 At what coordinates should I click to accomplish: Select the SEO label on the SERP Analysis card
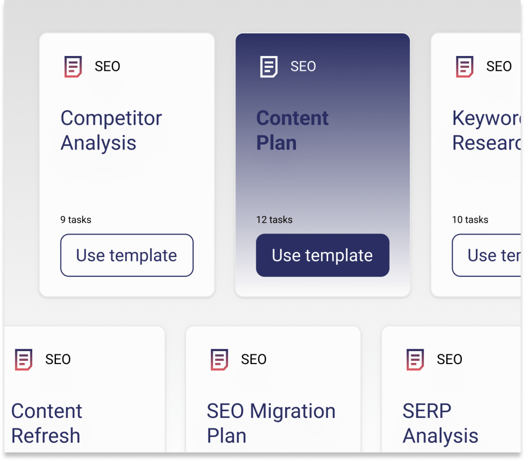pyautogui.click(x=450, y=359)
